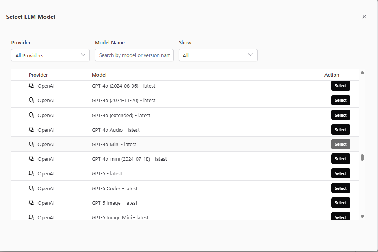Image resolution: width=378 pixels, height=252 pixels.
Task: Click the model list scrollbar thumb
Action: [362, 157]
